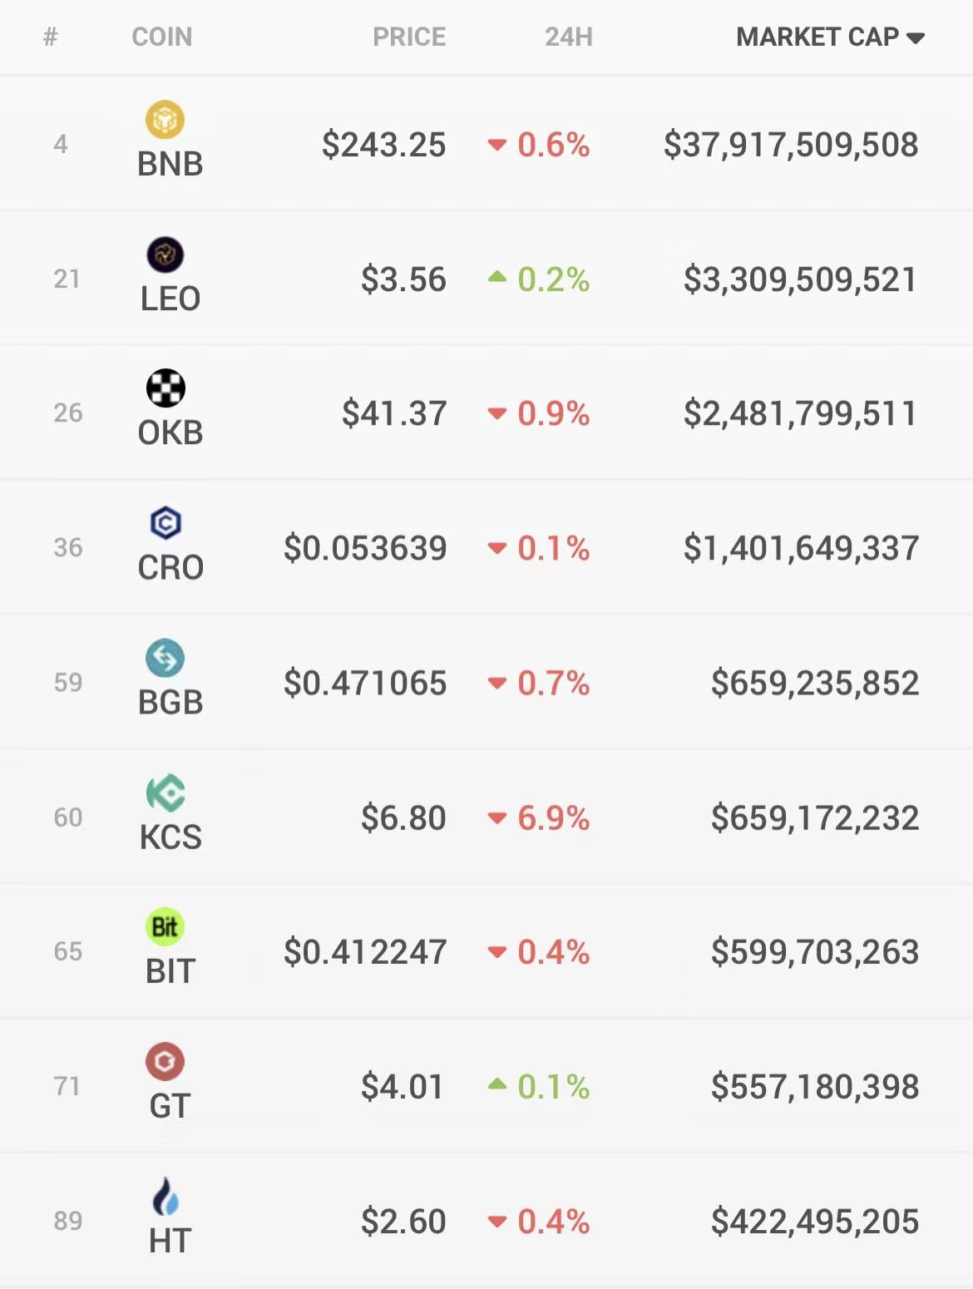
Task: Open the KCS coin name link
Action: 170,837
